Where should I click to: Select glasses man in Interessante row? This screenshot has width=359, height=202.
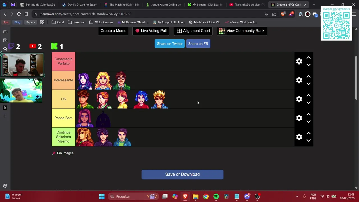(122, 81)
